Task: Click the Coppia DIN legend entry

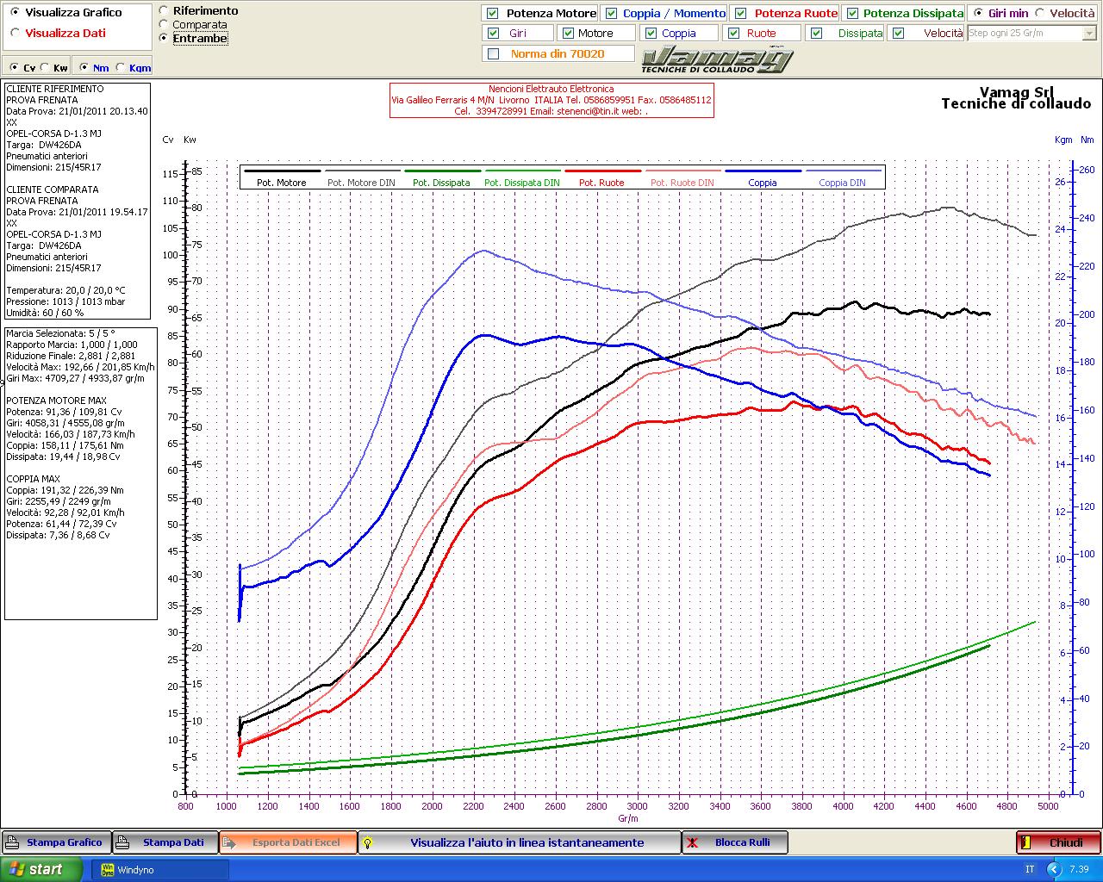Action: pos(842,177)
